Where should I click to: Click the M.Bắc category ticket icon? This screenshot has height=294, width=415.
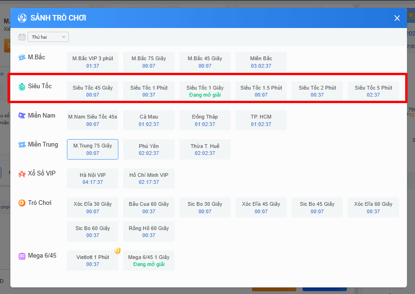coord(22,57)
